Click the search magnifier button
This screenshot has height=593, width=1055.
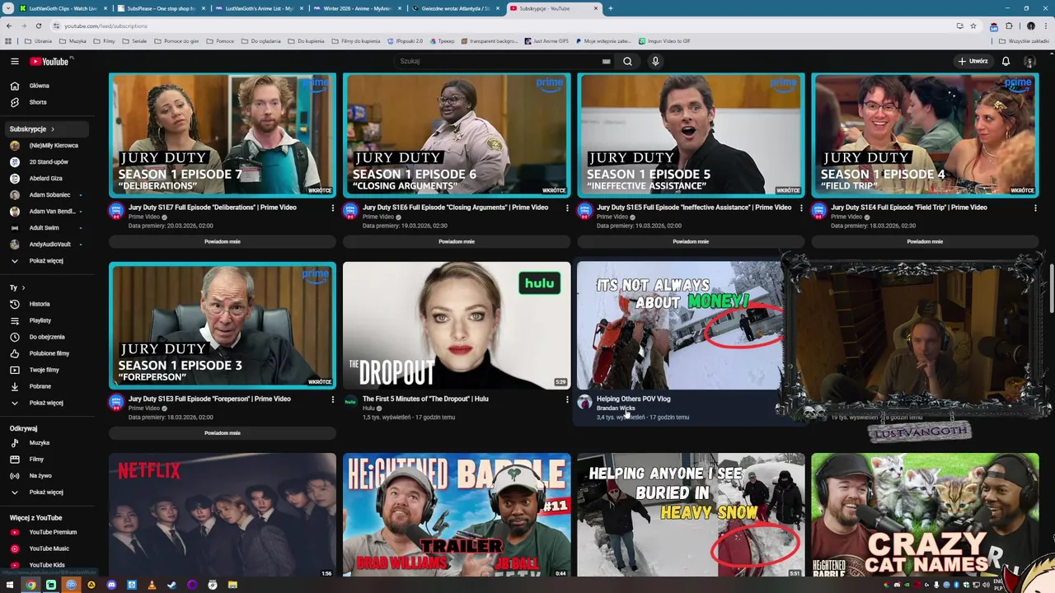[x=627, y=61]
